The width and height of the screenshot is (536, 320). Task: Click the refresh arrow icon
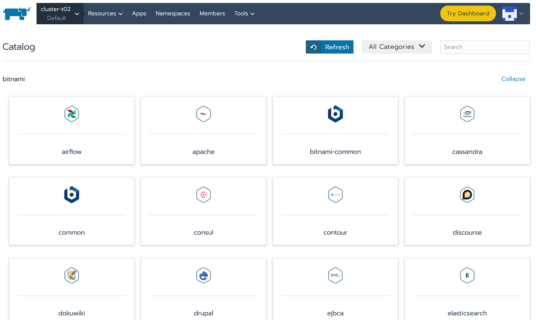pos(313,47)
